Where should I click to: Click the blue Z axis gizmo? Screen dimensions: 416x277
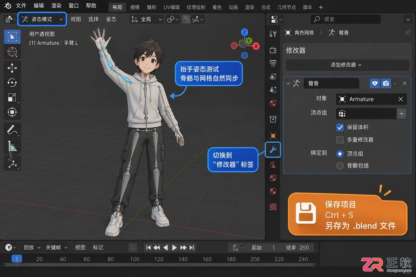pos(245,32)
